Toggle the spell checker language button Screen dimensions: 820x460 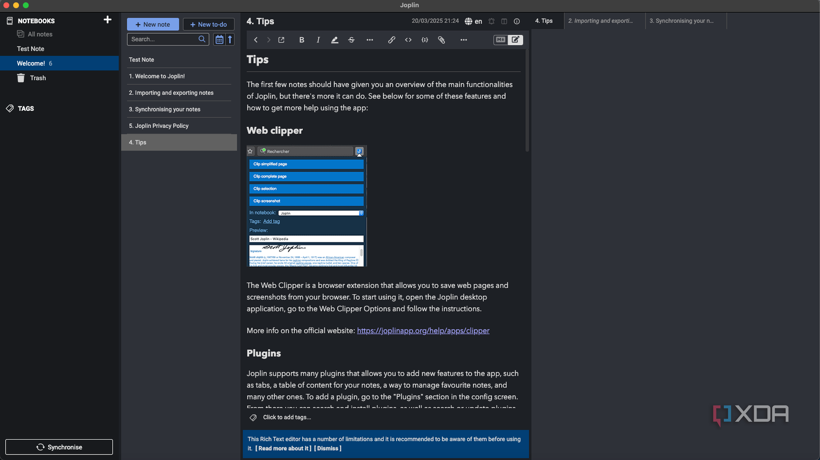(473, 21)
